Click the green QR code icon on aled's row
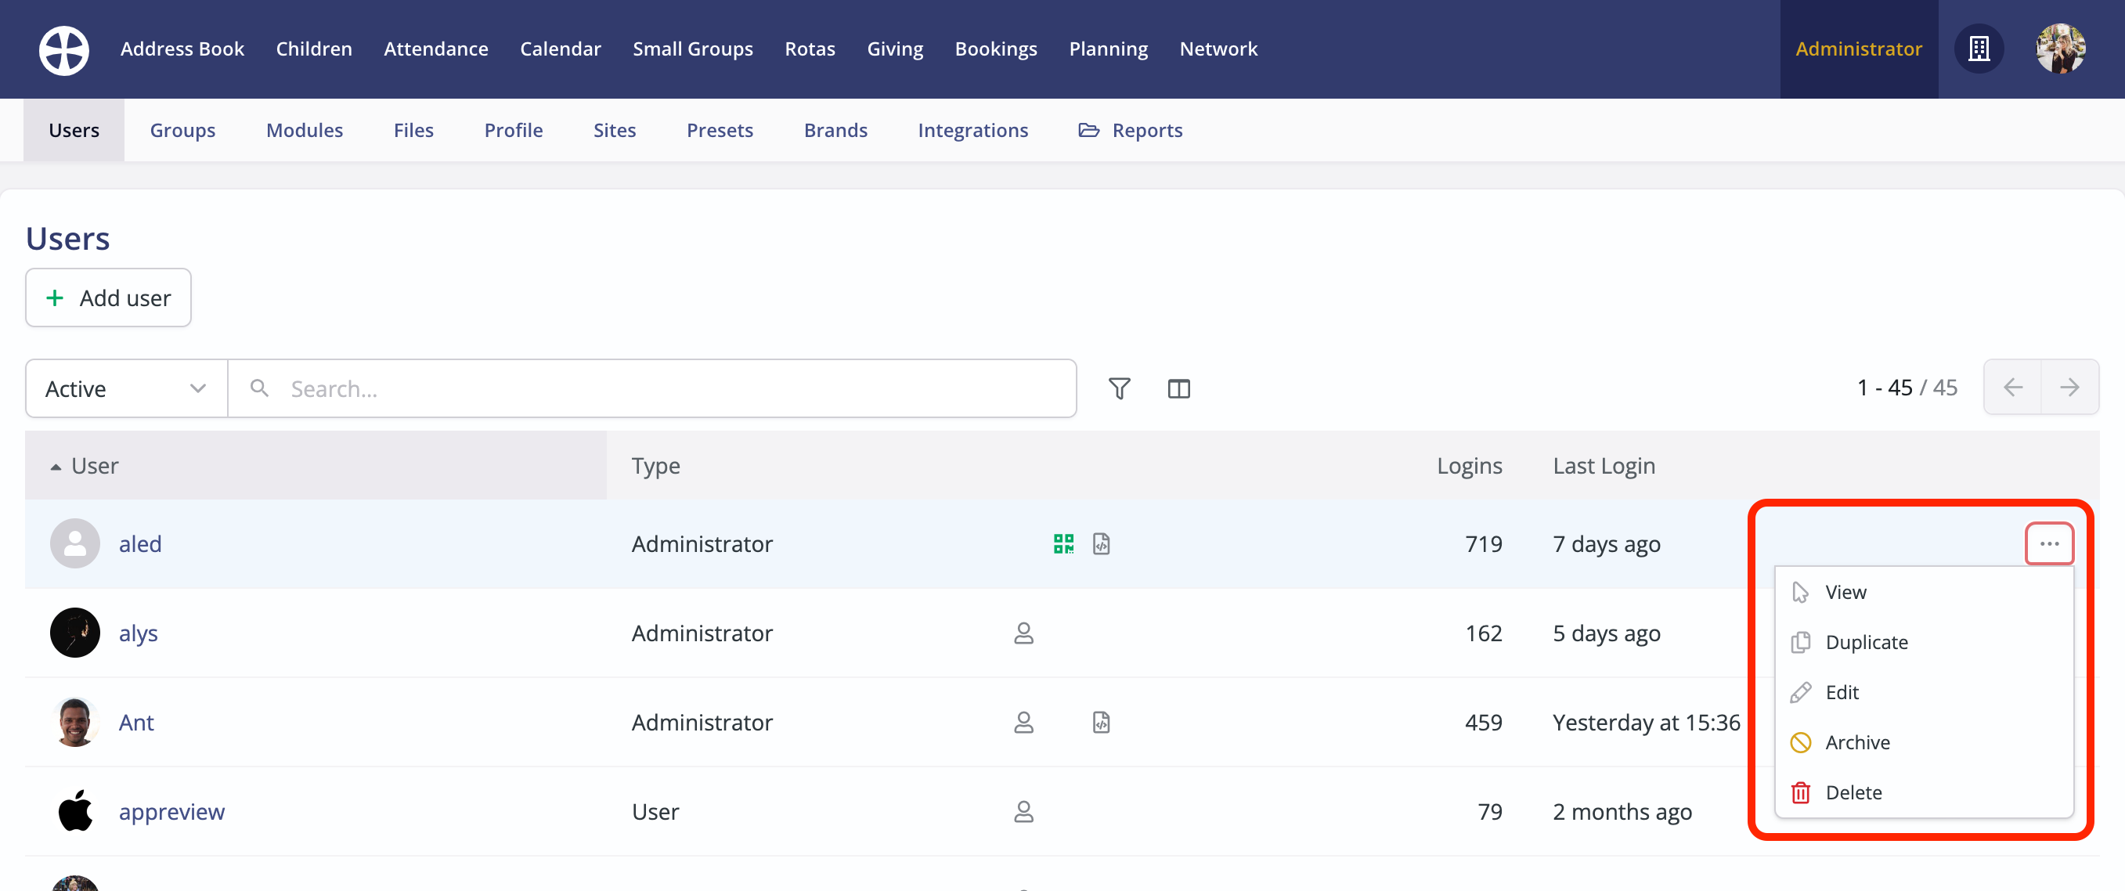 pos(1063,543)
